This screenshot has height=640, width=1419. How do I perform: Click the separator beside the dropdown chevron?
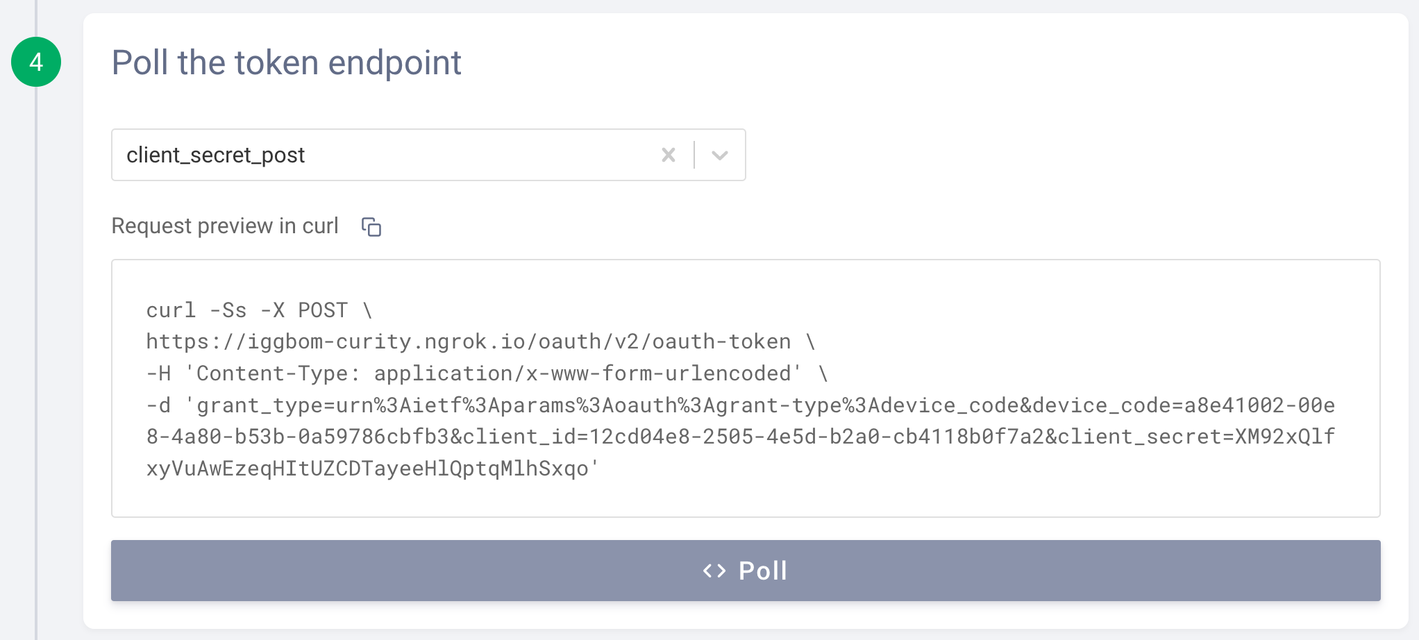(x=694, y=155)
